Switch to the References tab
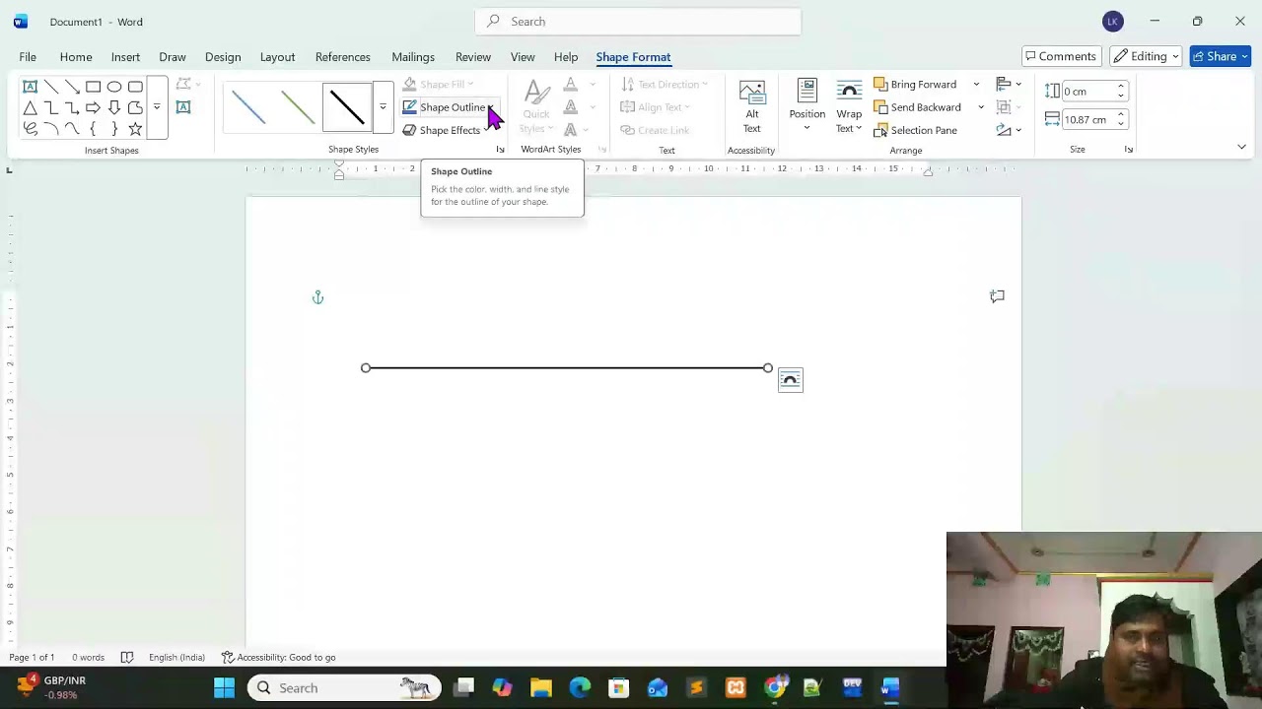 click(343, 57)
